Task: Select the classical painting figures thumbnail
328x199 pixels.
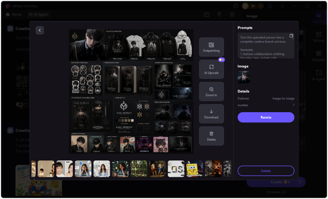Action: click(x=157, y=168)
